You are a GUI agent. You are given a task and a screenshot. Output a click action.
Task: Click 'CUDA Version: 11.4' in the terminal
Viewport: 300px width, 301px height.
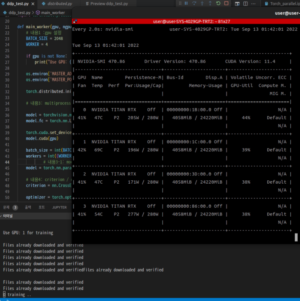pos(250,61)
